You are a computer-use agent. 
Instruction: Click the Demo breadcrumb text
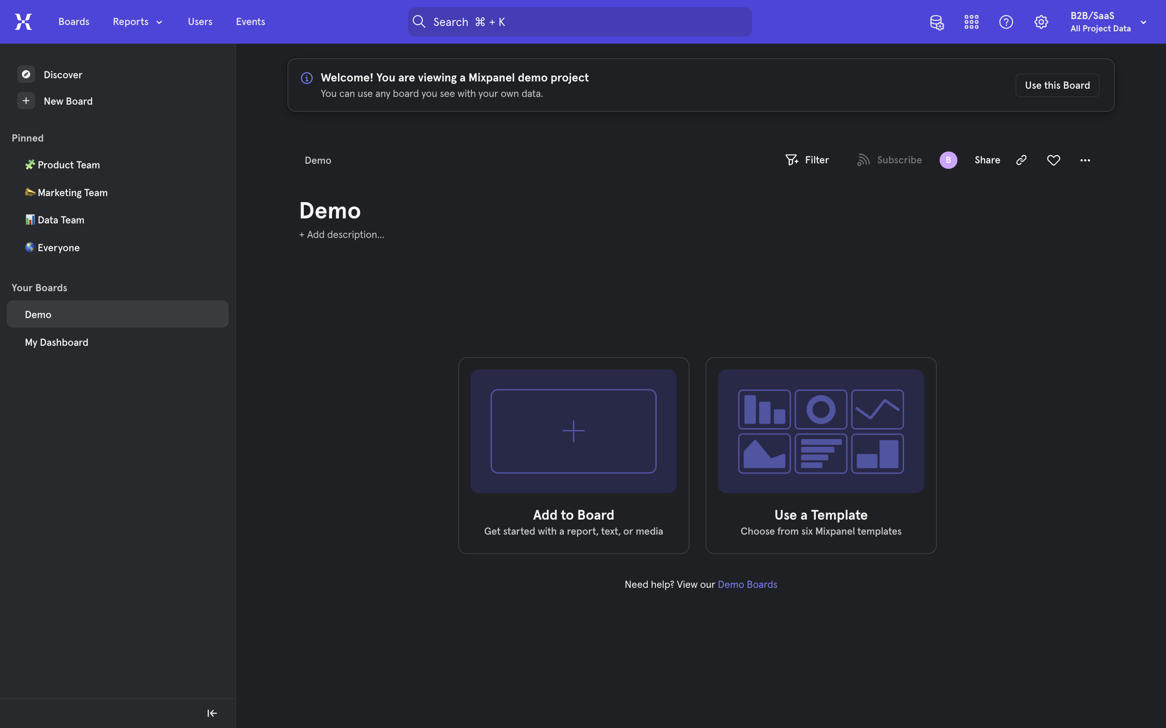point(317,160)
